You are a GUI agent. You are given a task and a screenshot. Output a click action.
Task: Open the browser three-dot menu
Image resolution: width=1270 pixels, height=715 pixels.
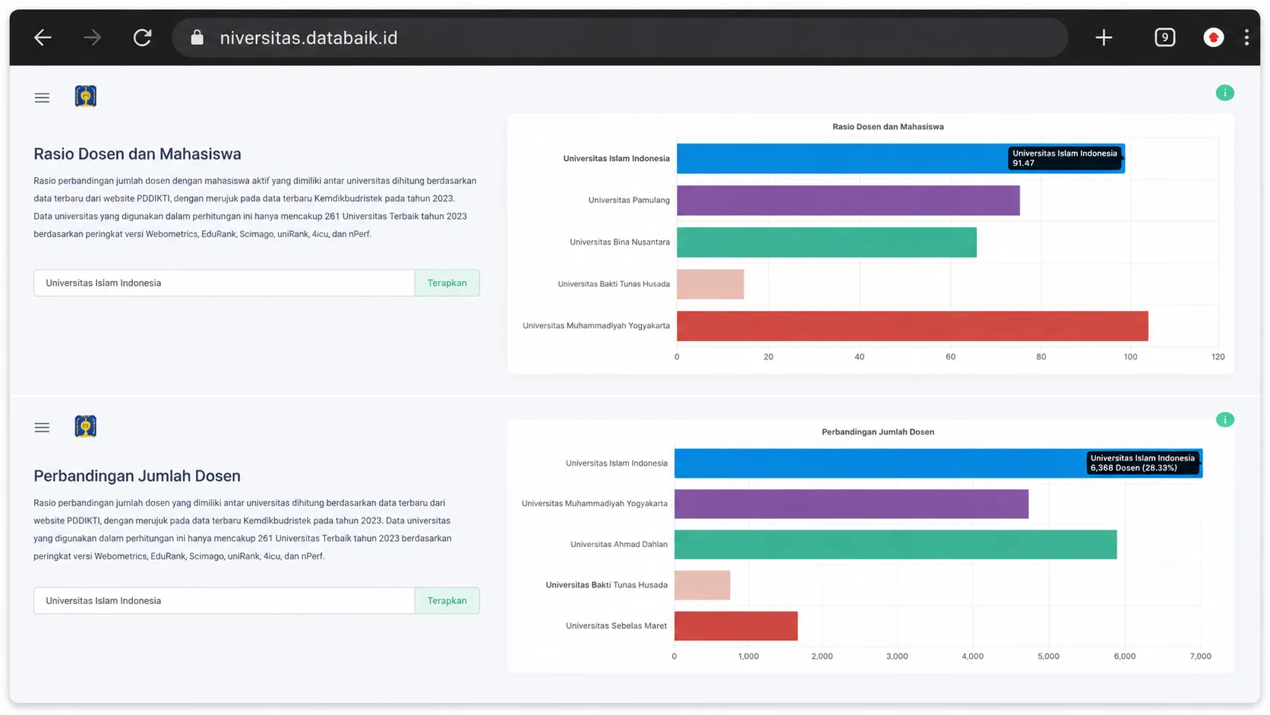pyautogui.click(x=1246, y=37)
